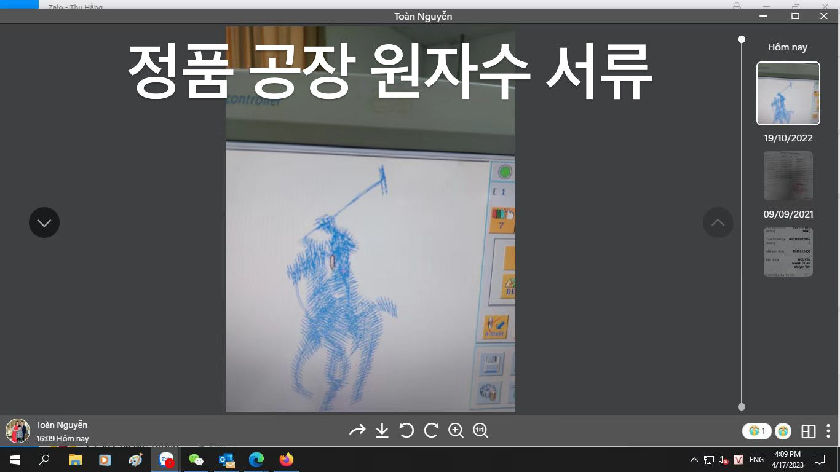Click the next image chevron on the right

point(718,222)
